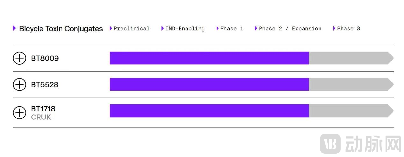Click the VB watermark logo icon
This screenshot has width=404, height=157.
(330, 143)
